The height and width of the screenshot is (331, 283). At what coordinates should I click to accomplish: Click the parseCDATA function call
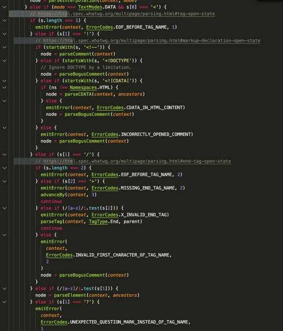78,94
